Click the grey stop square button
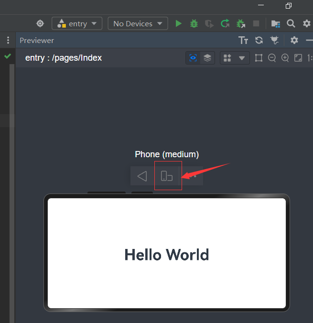The width and height of the screenshot is (313, 323). pyautogui.click(x=256, y=23)
